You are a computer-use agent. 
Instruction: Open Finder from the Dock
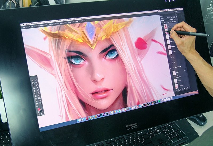click(x=79, y=120)
